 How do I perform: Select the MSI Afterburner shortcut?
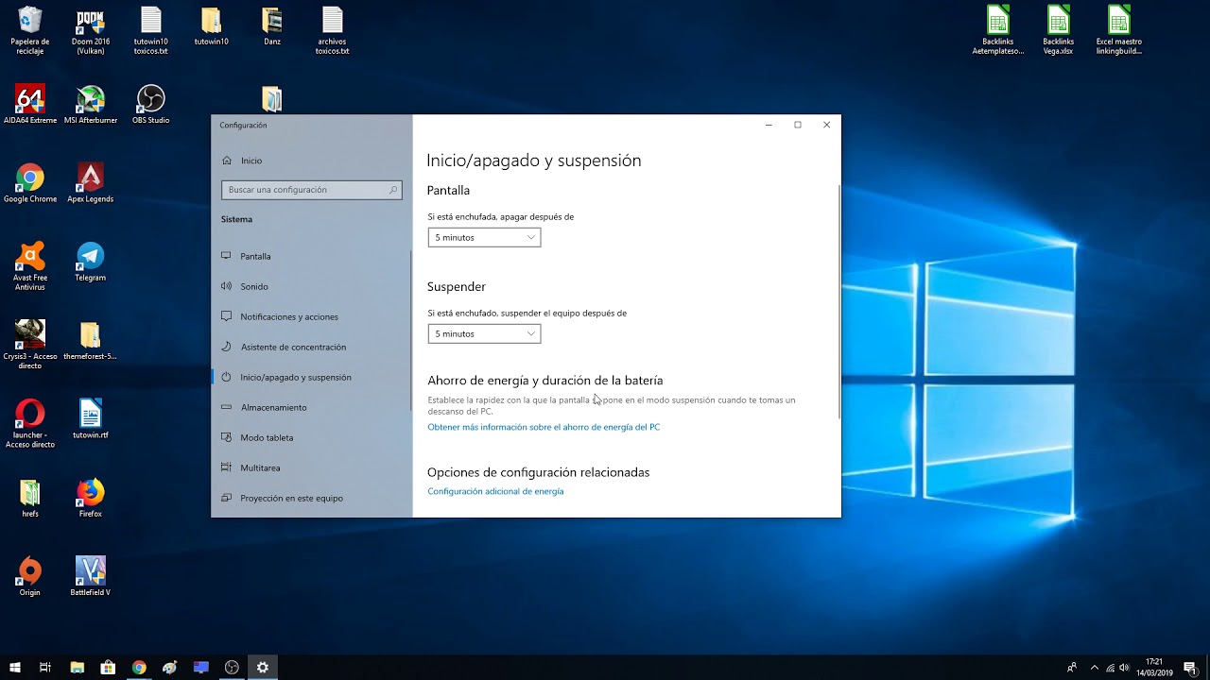[91, 104]
